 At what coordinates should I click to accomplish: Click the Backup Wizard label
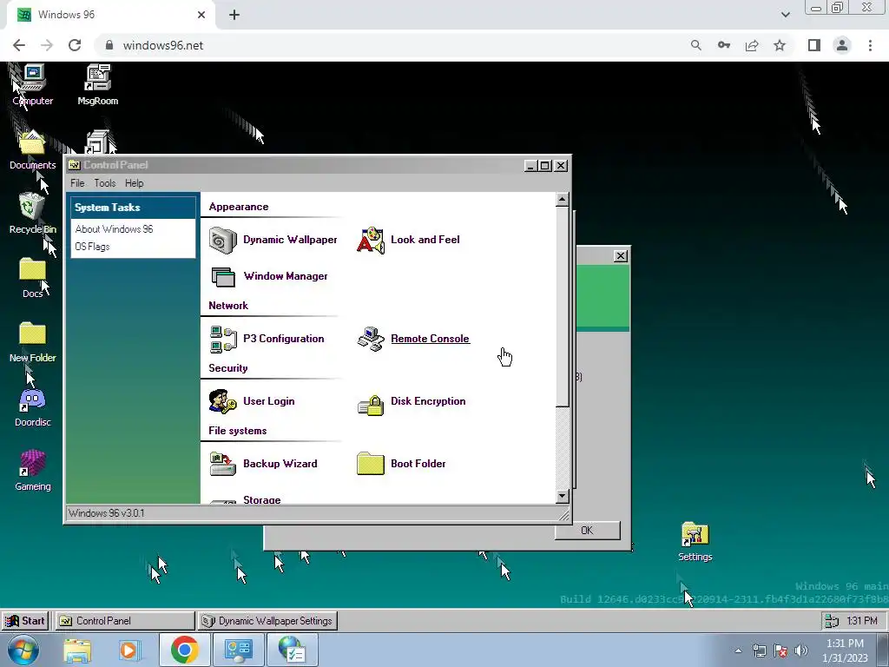[x=280, y=464]
